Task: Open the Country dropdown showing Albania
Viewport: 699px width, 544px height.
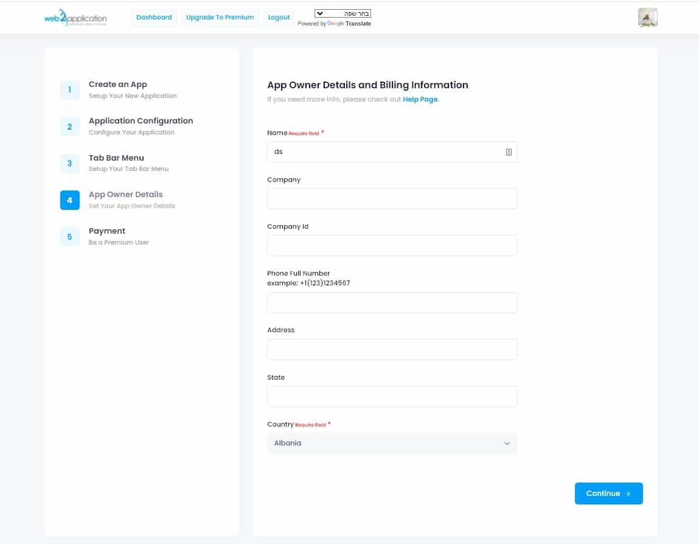Action: tap(392, 443)
